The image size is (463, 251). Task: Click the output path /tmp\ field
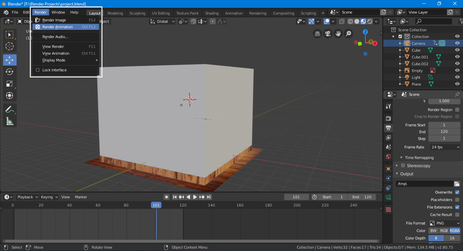[424, 184]
